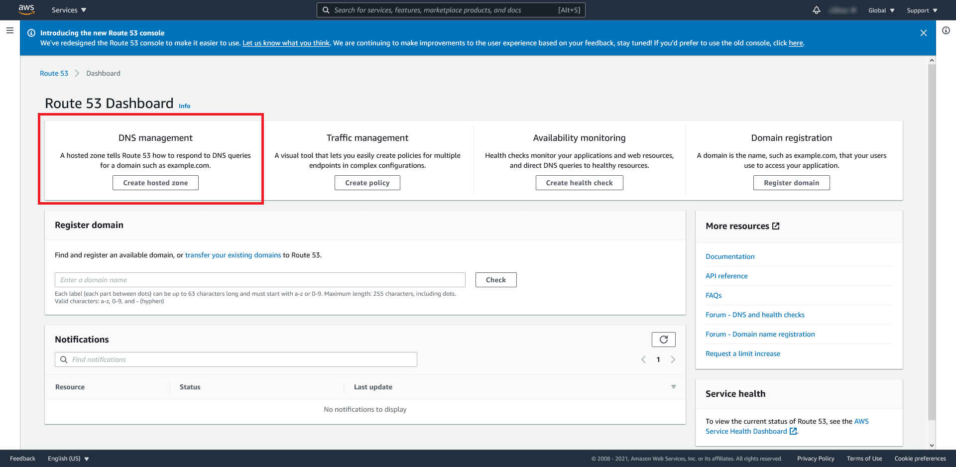
Task: Click the Resource column header
Action: 70,387
